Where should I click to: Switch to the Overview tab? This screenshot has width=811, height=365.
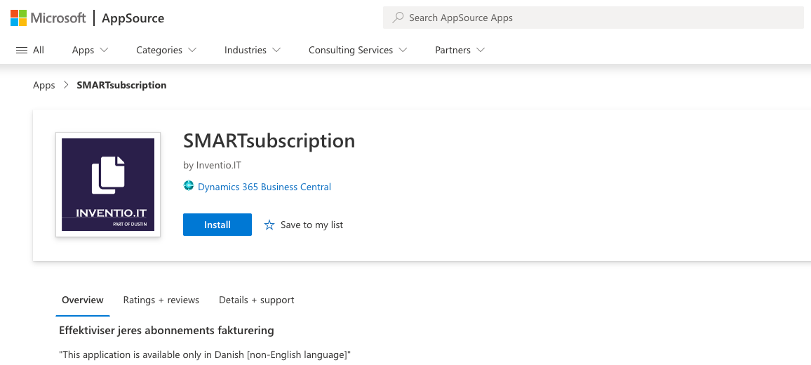(x=83, y=300)
